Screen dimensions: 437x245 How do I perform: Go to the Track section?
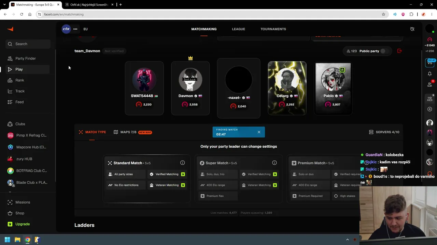click(28, 91)
